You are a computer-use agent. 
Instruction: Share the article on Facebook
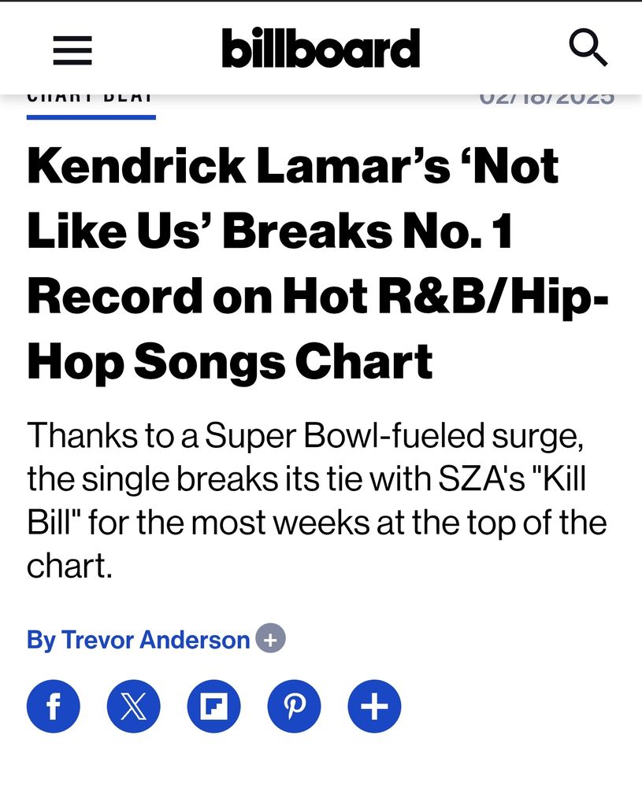click(x=54, y=706)
